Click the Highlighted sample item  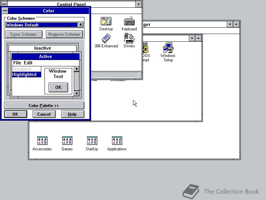tap(26, 74)
